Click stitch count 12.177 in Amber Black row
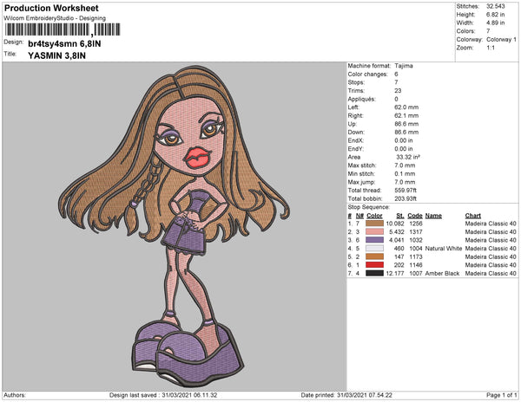 (x=395, y=274)
